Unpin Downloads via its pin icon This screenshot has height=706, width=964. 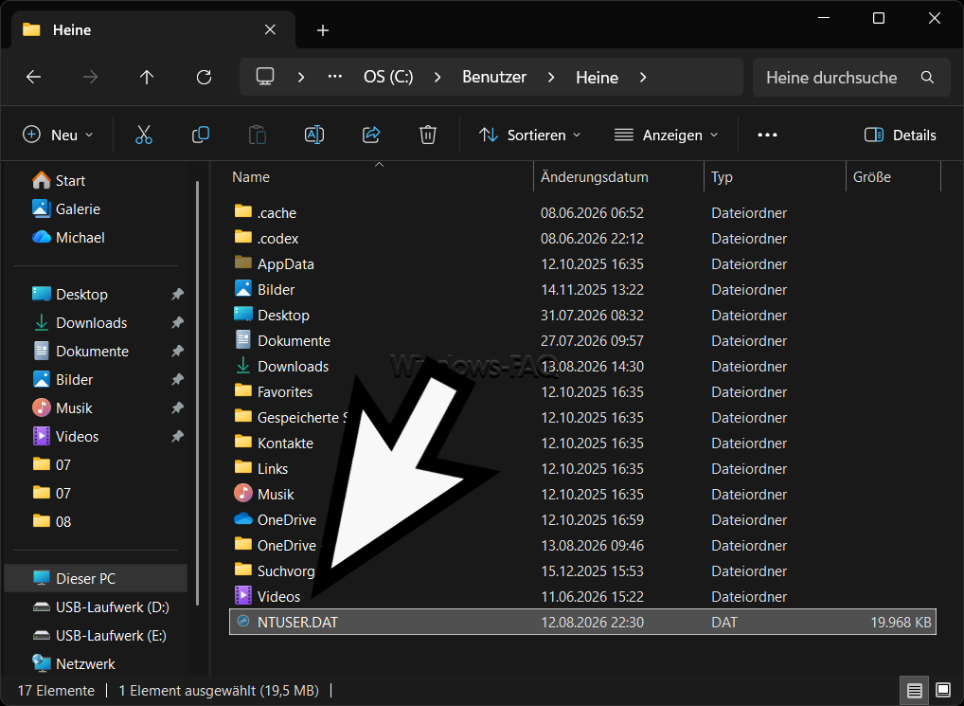(178, 322)
